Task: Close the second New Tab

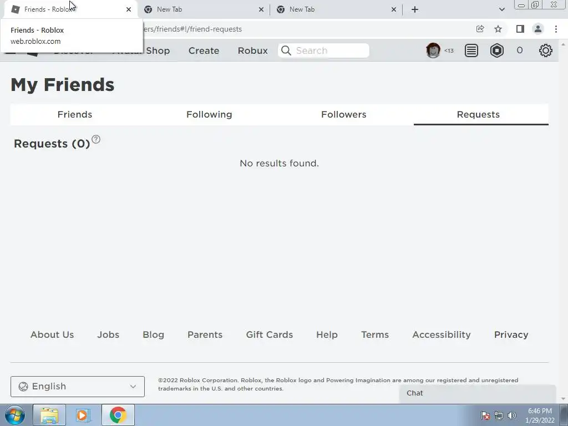Action: (261, 9)
